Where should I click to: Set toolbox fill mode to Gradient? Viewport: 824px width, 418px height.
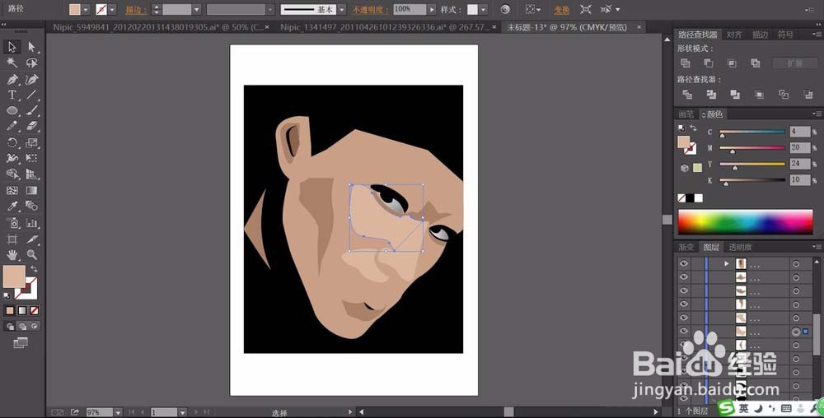coord(22,310)
